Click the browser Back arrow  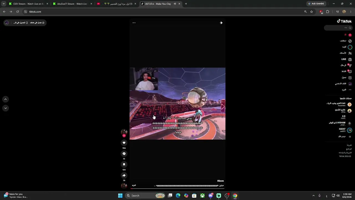(x=4, y=12)
